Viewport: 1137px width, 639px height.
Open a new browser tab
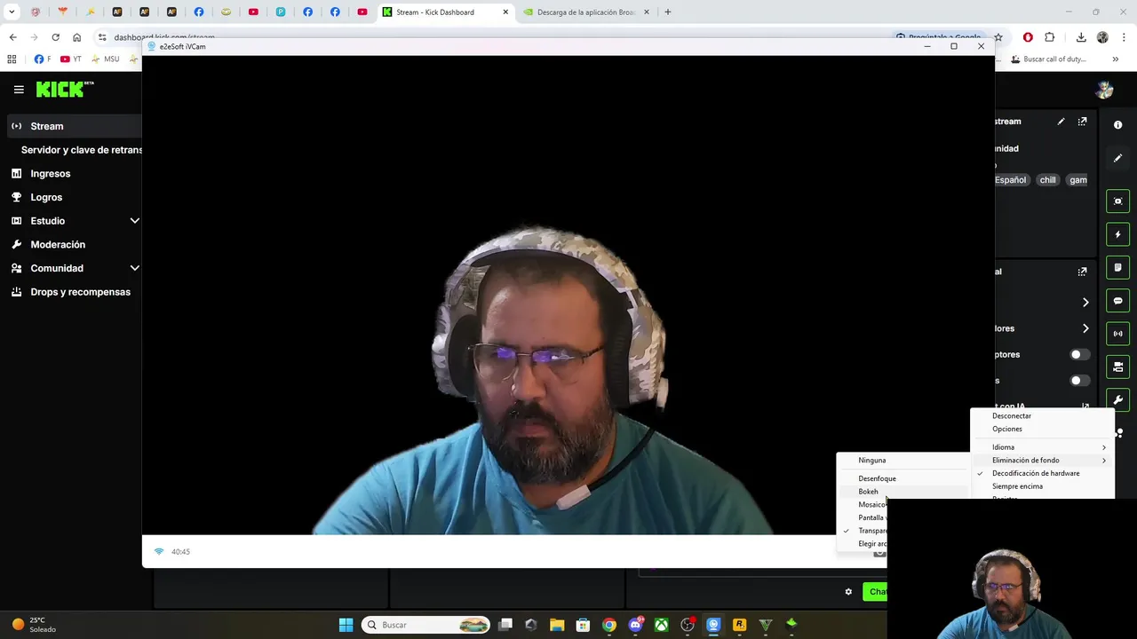(667, 12)
